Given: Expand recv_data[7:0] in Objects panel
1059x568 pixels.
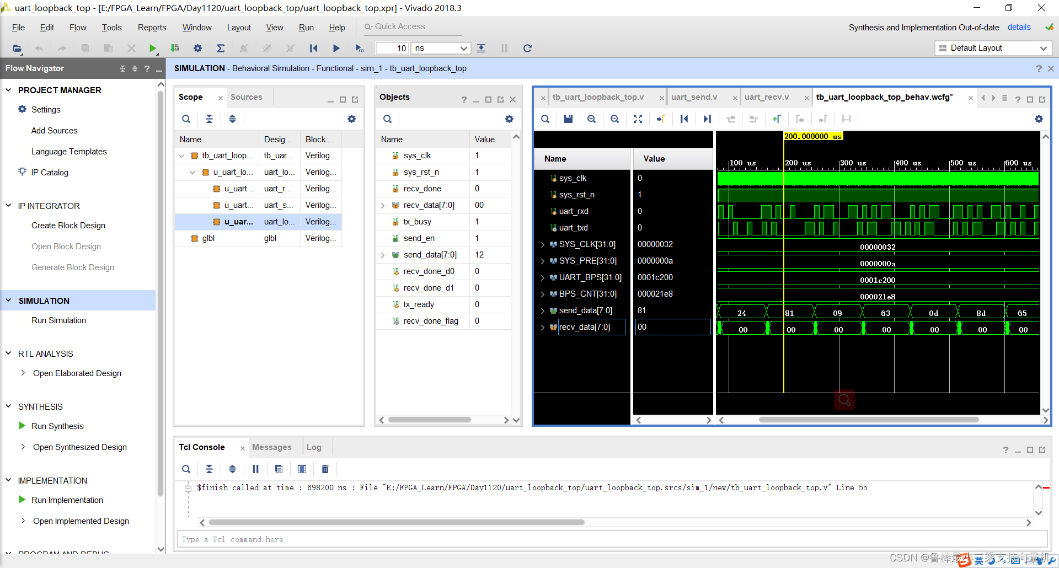Looking at the screenshot, I should (383, 206).
